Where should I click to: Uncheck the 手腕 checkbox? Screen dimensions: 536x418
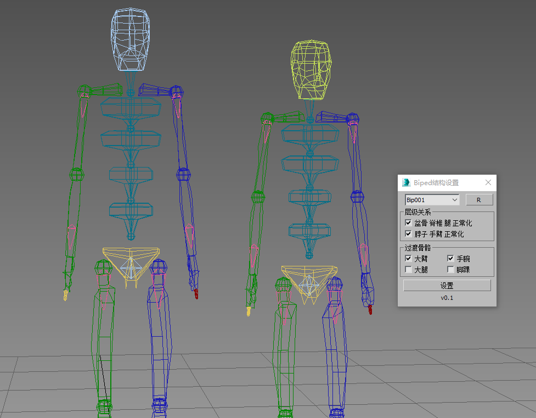(x=450, y=259)
